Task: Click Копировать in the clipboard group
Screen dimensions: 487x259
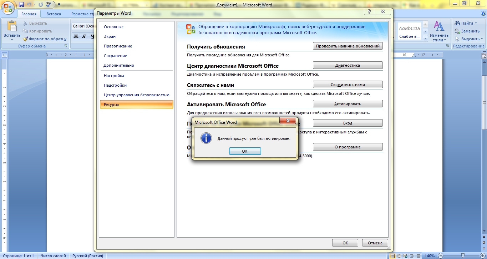Action: pyautogui.click(x=37, y=31)
